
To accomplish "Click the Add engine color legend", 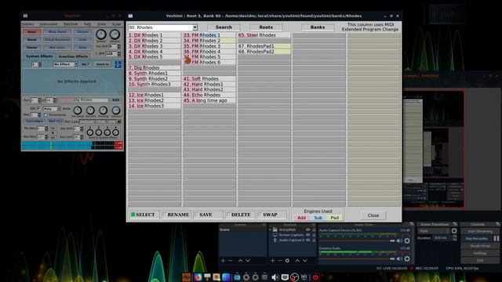I will [301, 218].
